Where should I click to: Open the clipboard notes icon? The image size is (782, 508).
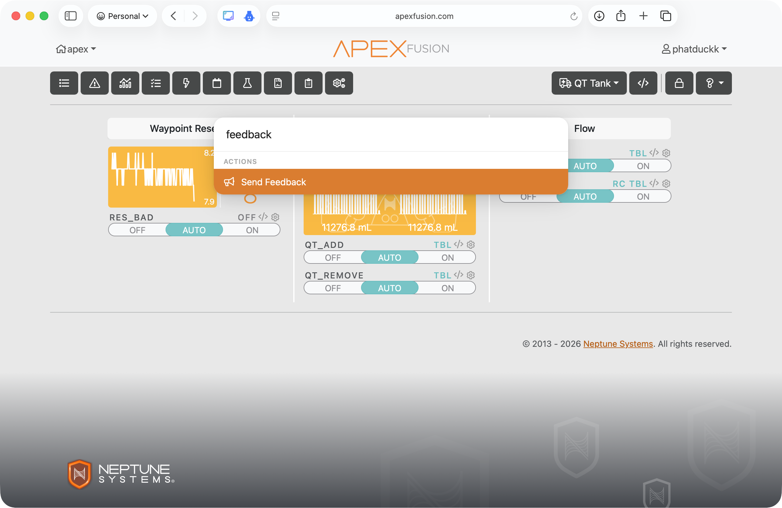coord(309,83)
